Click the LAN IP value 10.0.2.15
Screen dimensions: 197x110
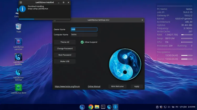point(188,12)
